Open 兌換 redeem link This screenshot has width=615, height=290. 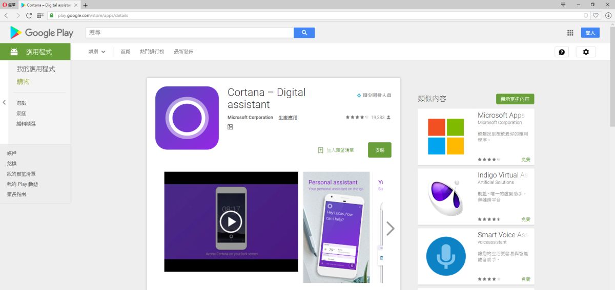(12, 164)
